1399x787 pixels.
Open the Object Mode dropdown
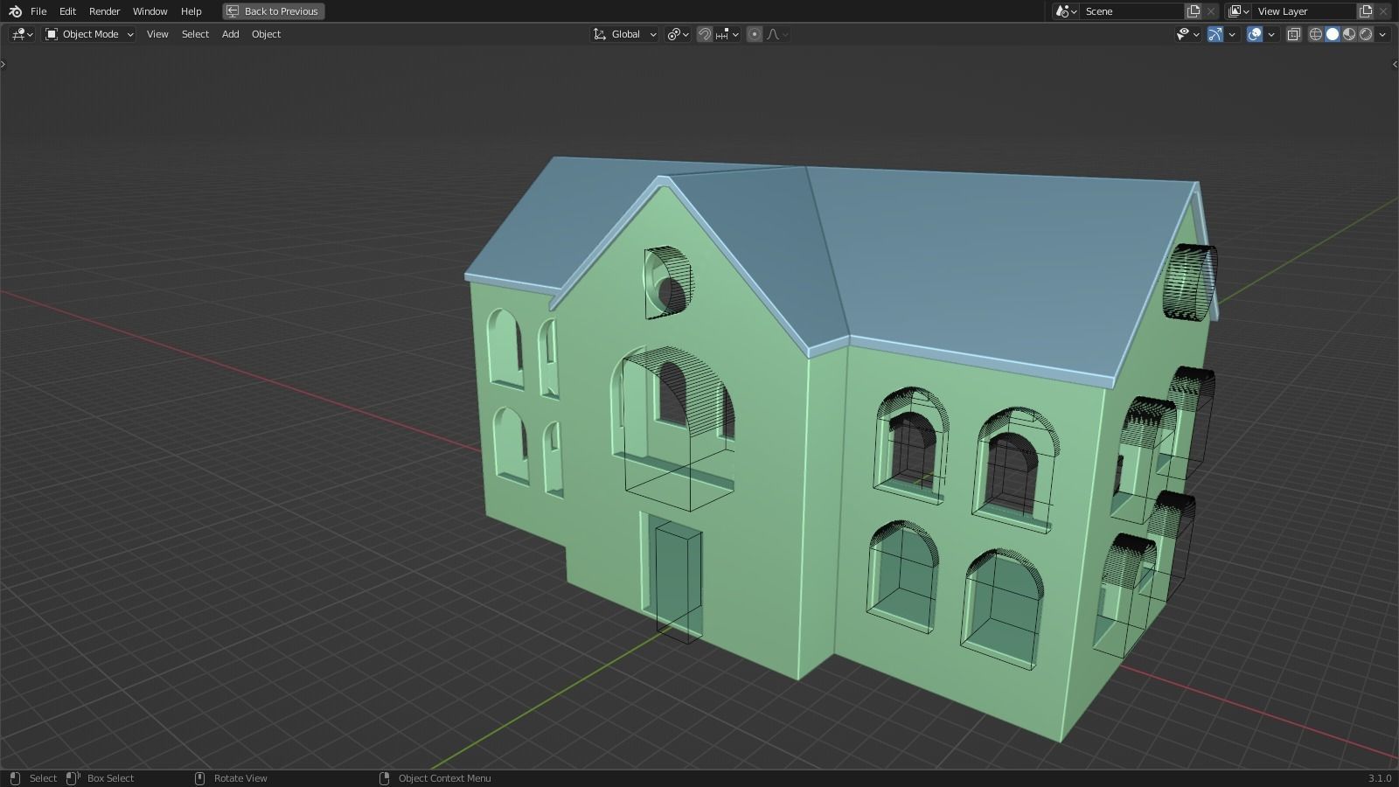[90, 34]
